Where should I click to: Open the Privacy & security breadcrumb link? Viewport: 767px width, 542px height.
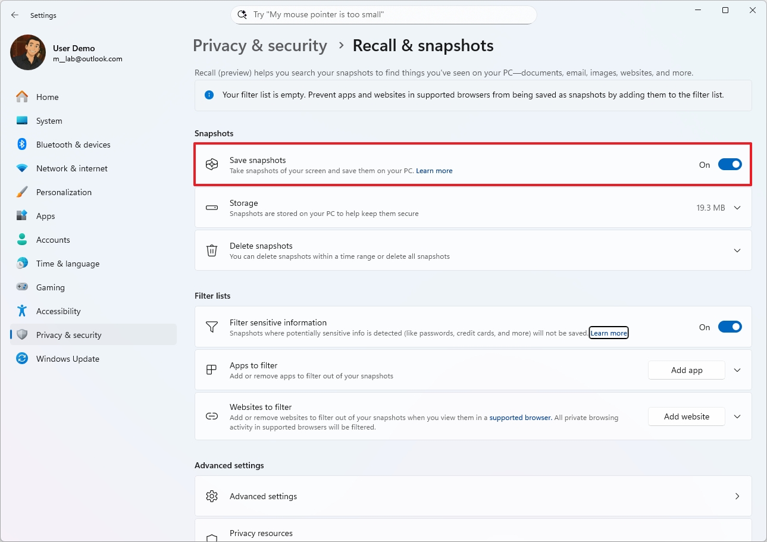coord(259,45)
